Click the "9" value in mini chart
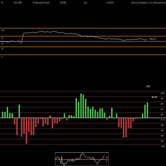The width and height of the screenshot is (166, 166). coord(106,161)
